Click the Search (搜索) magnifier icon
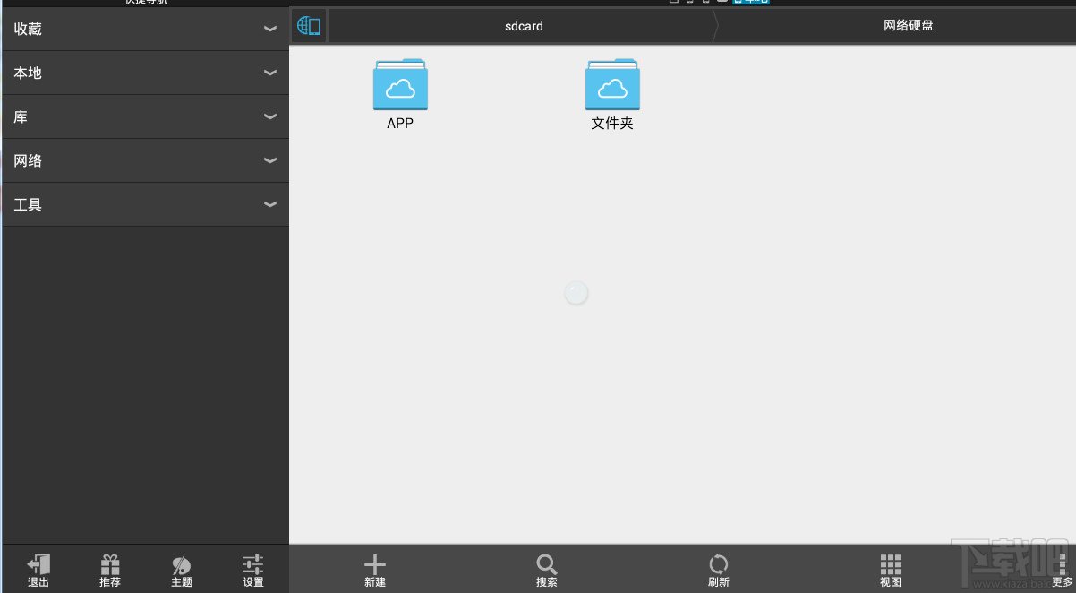 (547, 564)
